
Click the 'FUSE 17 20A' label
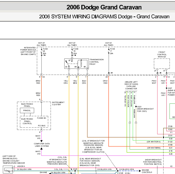(112, 51)
